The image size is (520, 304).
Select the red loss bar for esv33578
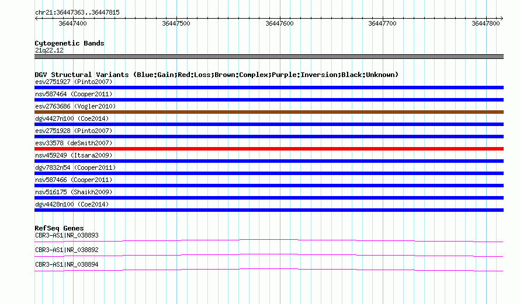coord(269,149)
